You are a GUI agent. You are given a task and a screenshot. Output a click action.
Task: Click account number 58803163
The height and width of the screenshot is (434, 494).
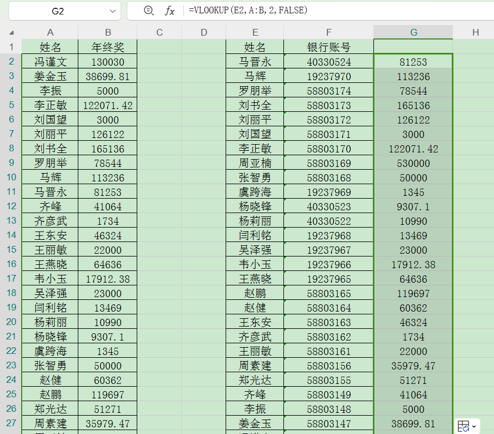point(328,322)
